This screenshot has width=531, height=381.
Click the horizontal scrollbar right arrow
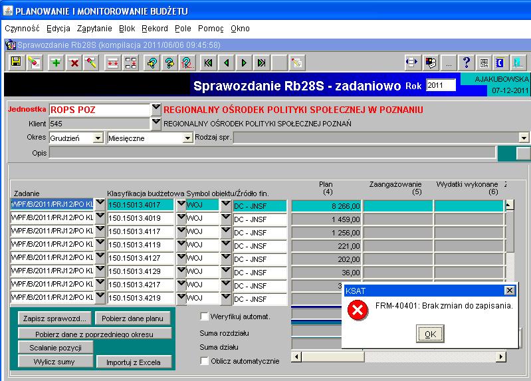pos(501,356)
